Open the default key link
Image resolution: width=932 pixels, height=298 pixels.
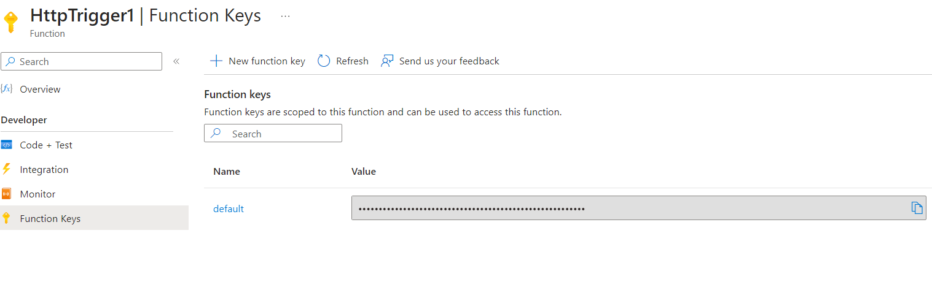pyautogui.click(x=229, y=208)
